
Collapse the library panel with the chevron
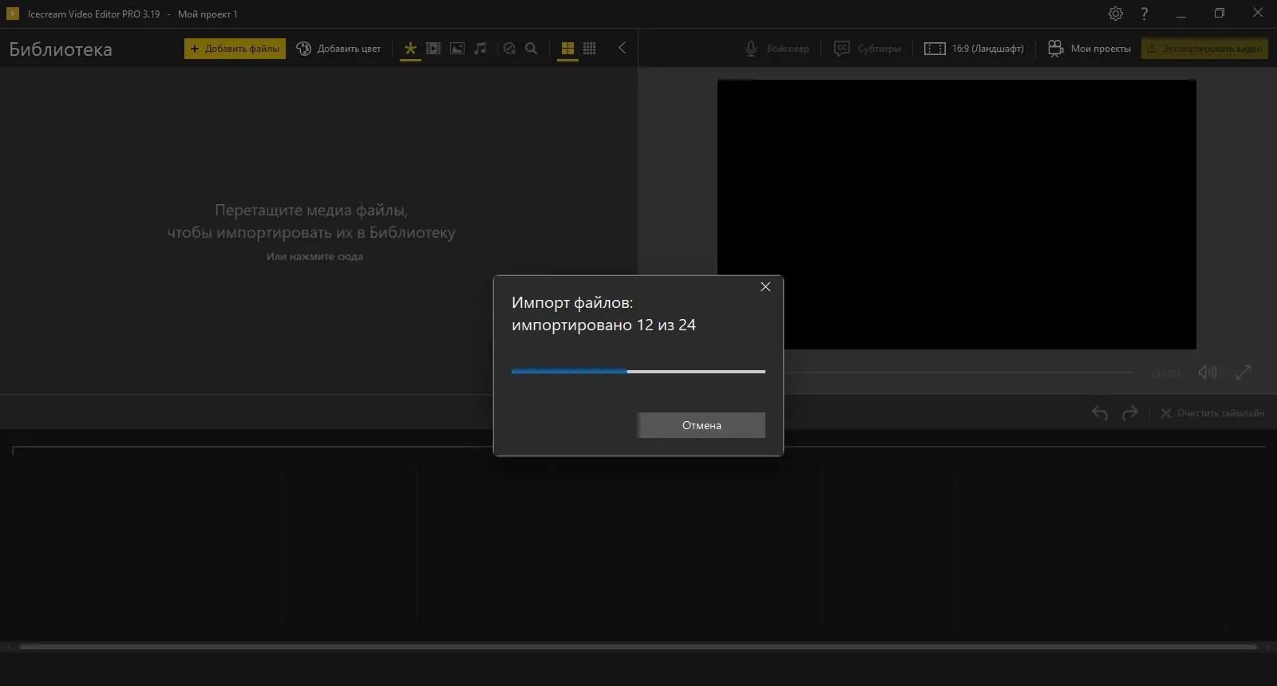click(622, 48)
